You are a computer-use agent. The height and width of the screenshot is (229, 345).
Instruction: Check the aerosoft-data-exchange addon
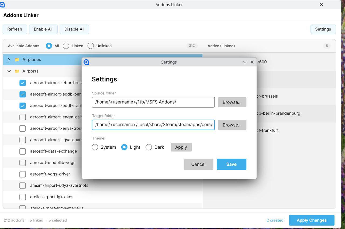23,151
